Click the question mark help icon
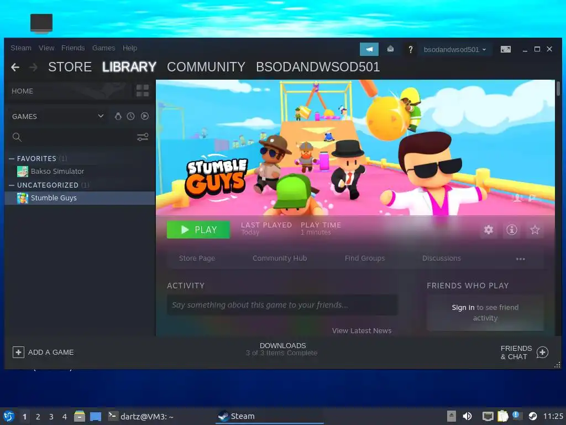 click(411, 49)
